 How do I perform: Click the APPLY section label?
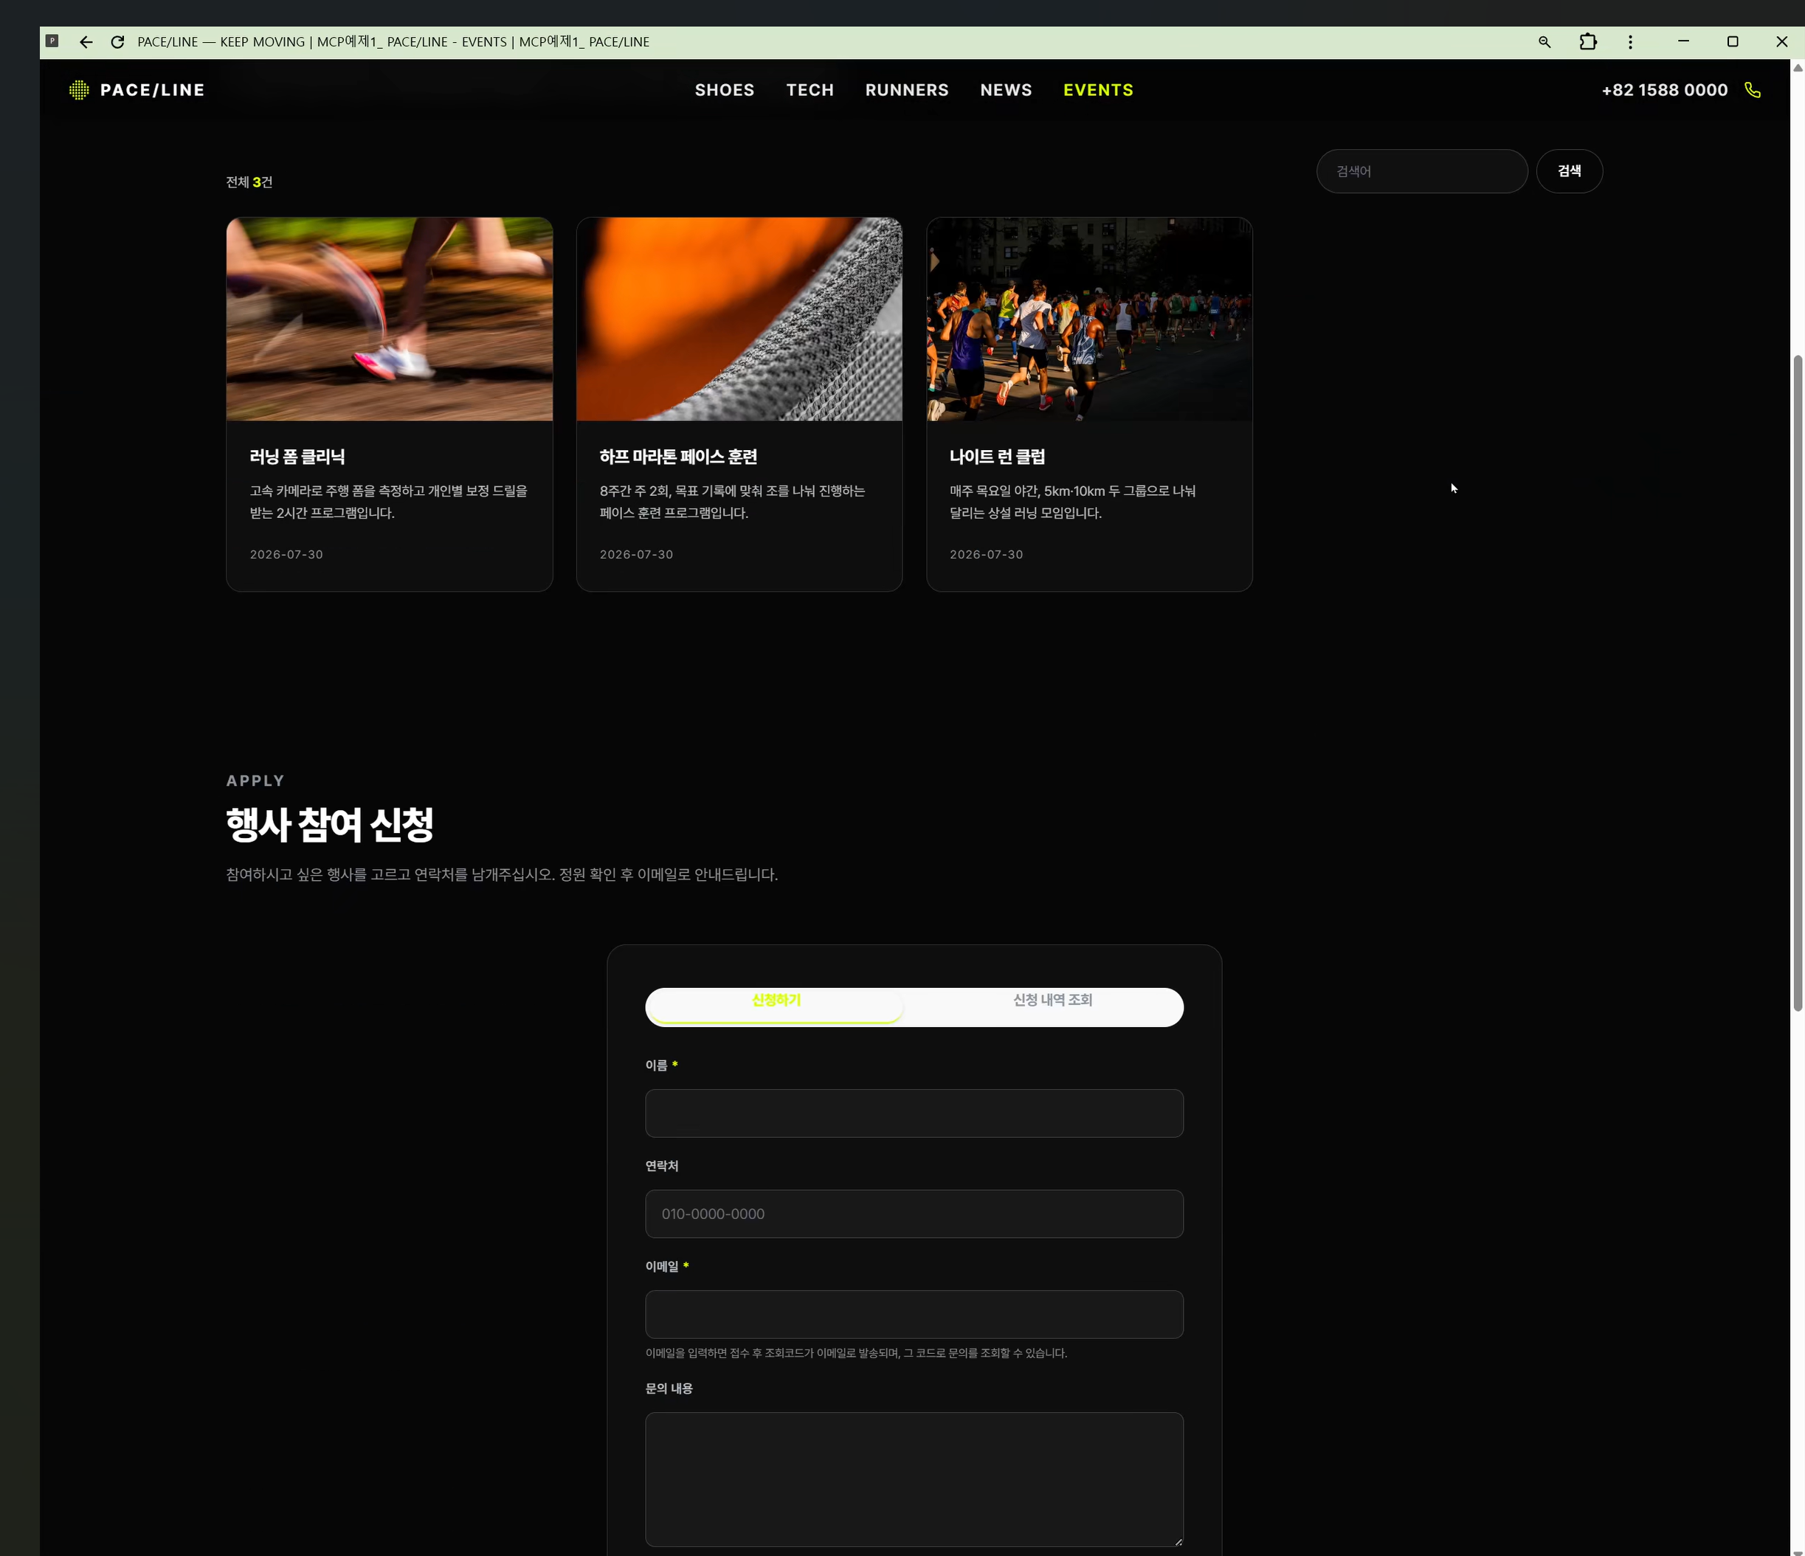(x=255, y=780)
